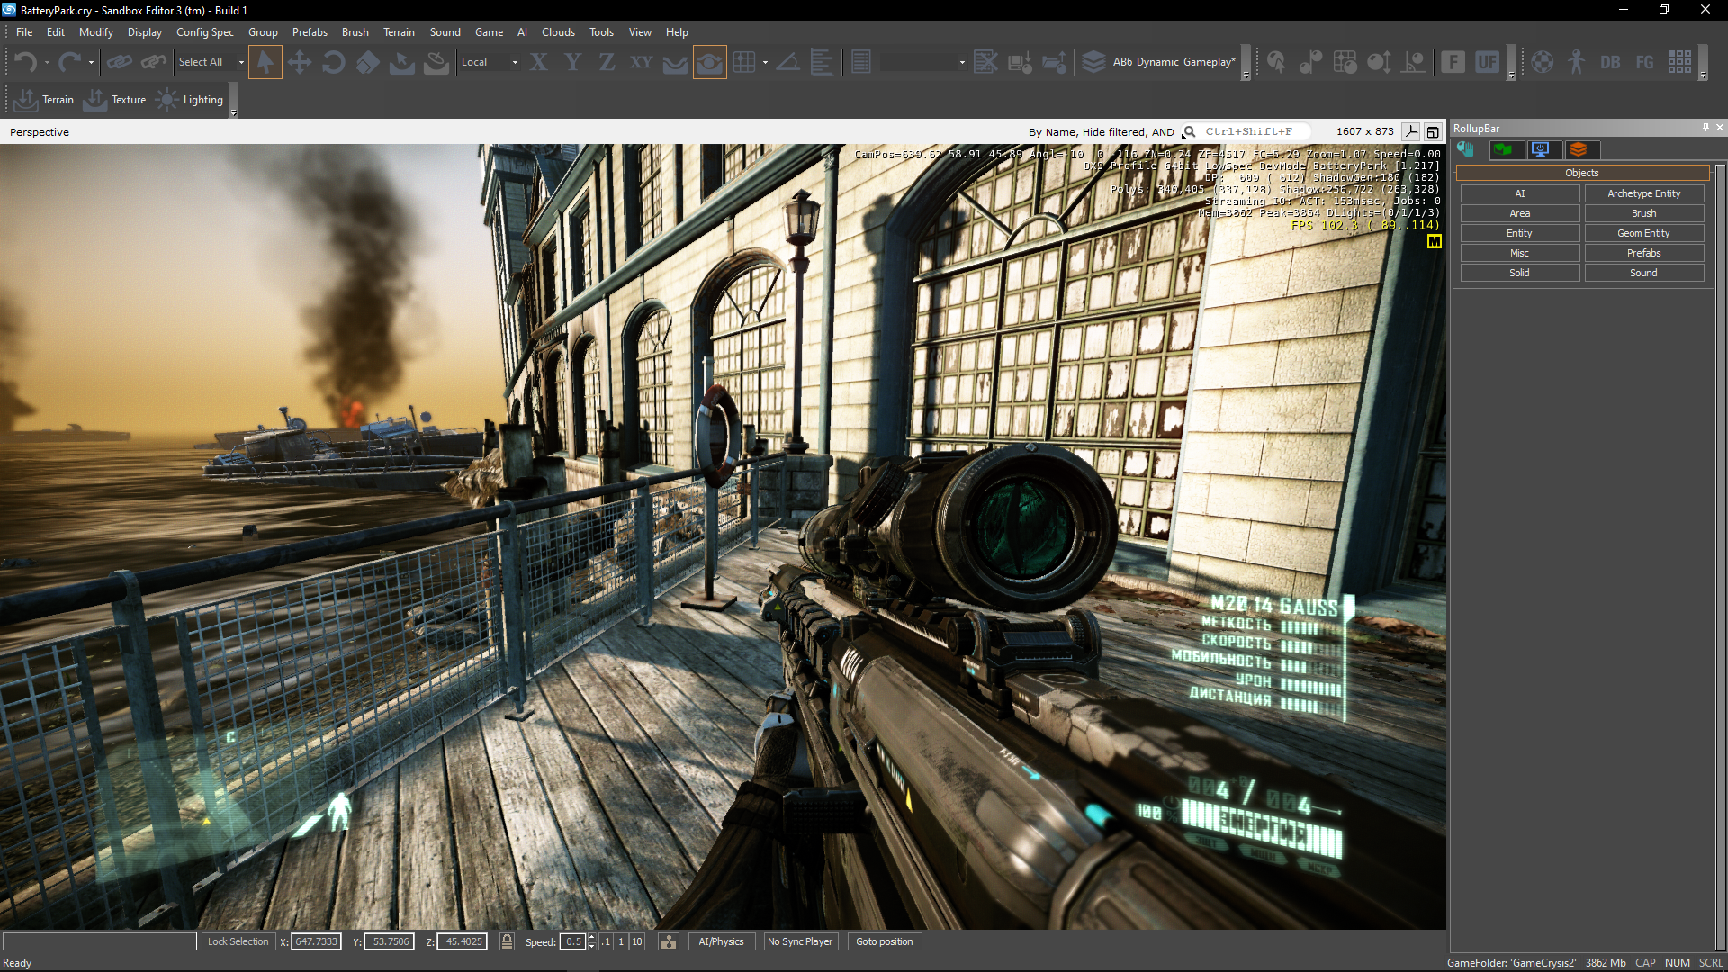This screenshot has width=1728, height=972.
Task: Click the Freeze F toolbar icon
Action: click(1453, 62)
